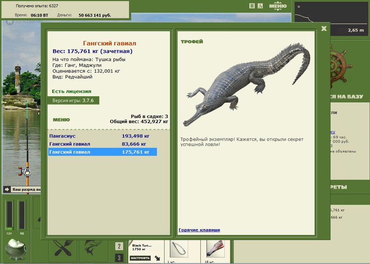This screenshot has width=370, height=264.
Task: Click the Ваш разряд message text
Action: [26, 189]
